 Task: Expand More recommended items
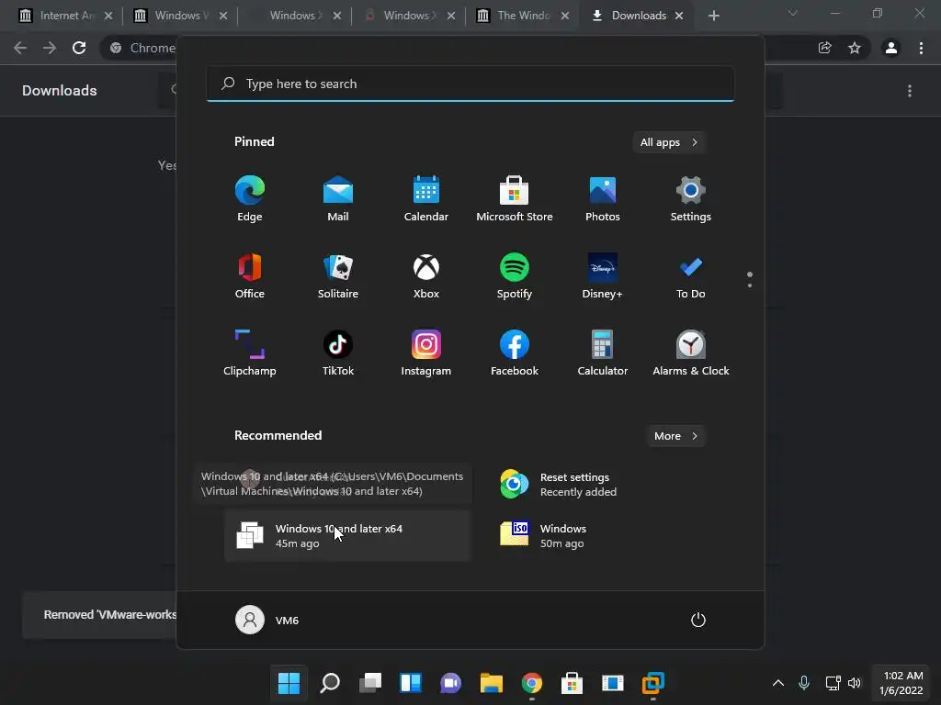675,436
